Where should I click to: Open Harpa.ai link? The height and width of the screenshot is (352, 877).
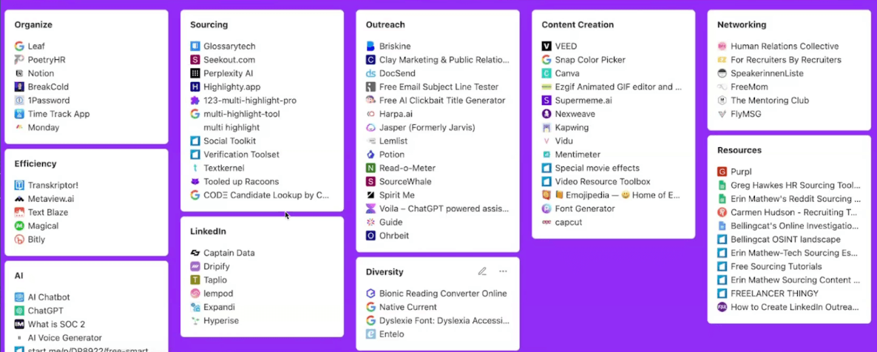pyautogui.click(x=396, y=114)
